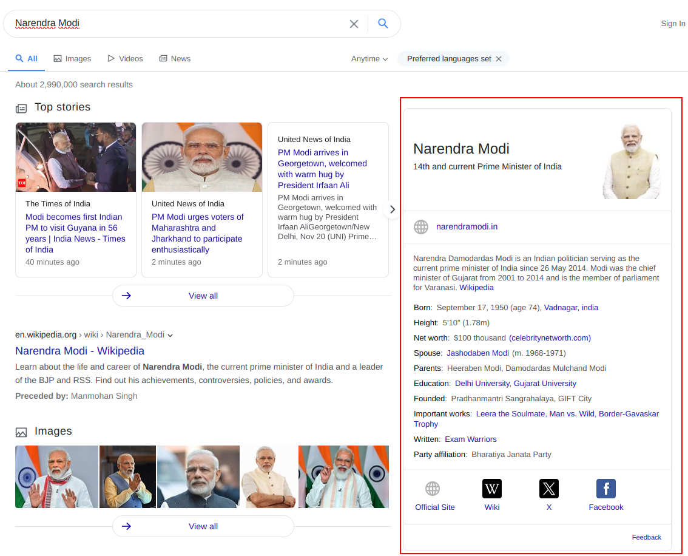Open first image result with raised hands

(56, 477)
